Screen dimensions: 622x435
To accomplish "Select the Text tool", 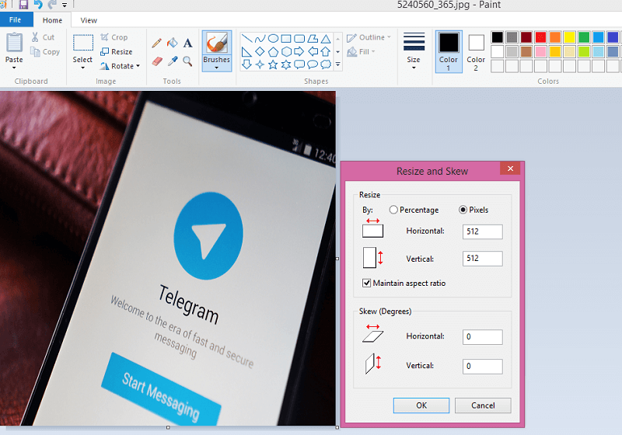I will 187,43.
